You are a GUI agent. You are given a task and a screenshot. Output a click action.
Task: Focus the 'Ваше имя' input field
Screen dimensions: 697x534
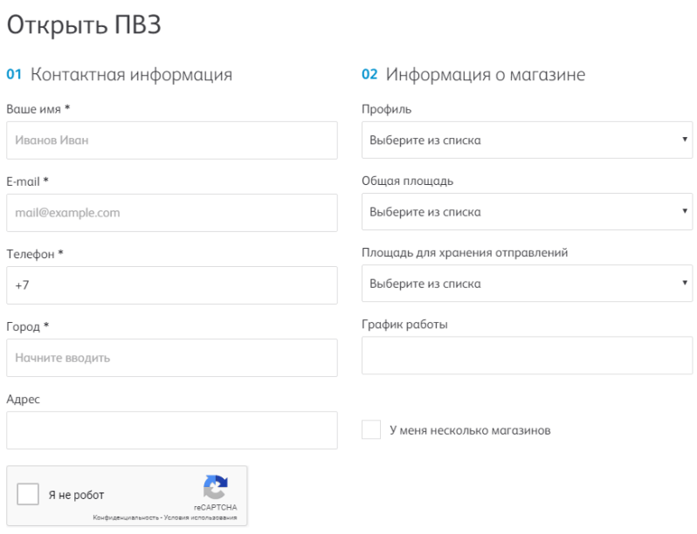point(171,140)
